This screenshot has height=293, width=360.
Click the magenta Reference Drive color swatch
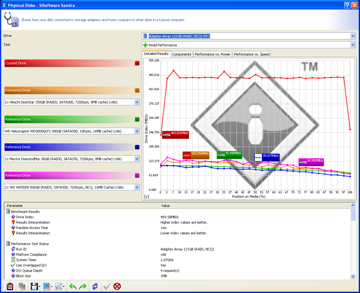[137, 175]
